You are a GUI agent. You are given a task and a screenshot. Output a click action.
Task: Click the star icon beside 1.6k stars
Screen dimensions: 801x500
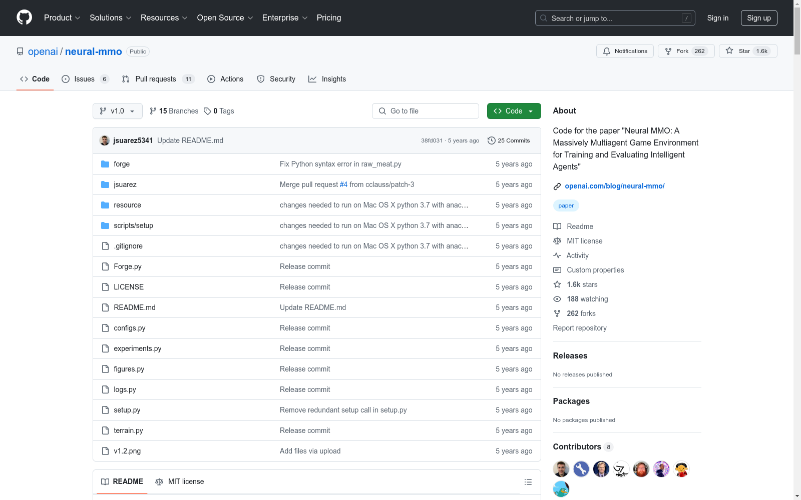[x=557, y=284]
